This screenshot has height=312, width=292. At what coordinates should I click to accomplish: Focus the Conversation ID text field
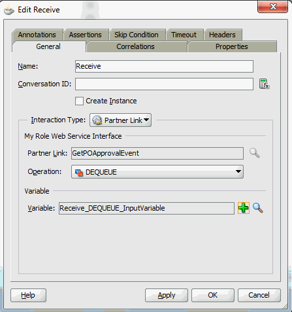coord(164,84)
